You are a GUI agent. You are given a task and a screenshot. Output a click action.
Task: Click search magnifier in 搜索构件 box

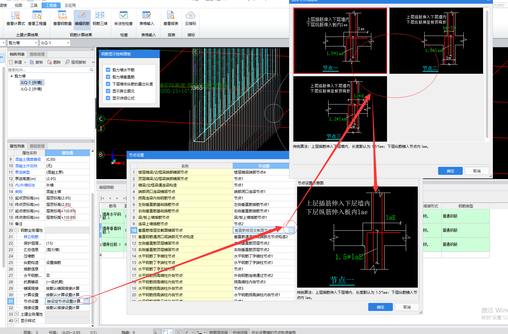tap(91, 70)
